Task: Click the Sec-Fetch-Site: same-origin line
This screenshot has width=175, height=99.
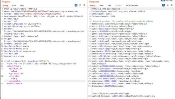Action: point(20,51)
